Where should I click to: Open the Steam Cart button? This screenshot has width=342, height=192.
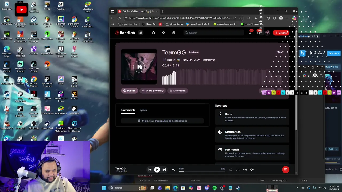334,53
